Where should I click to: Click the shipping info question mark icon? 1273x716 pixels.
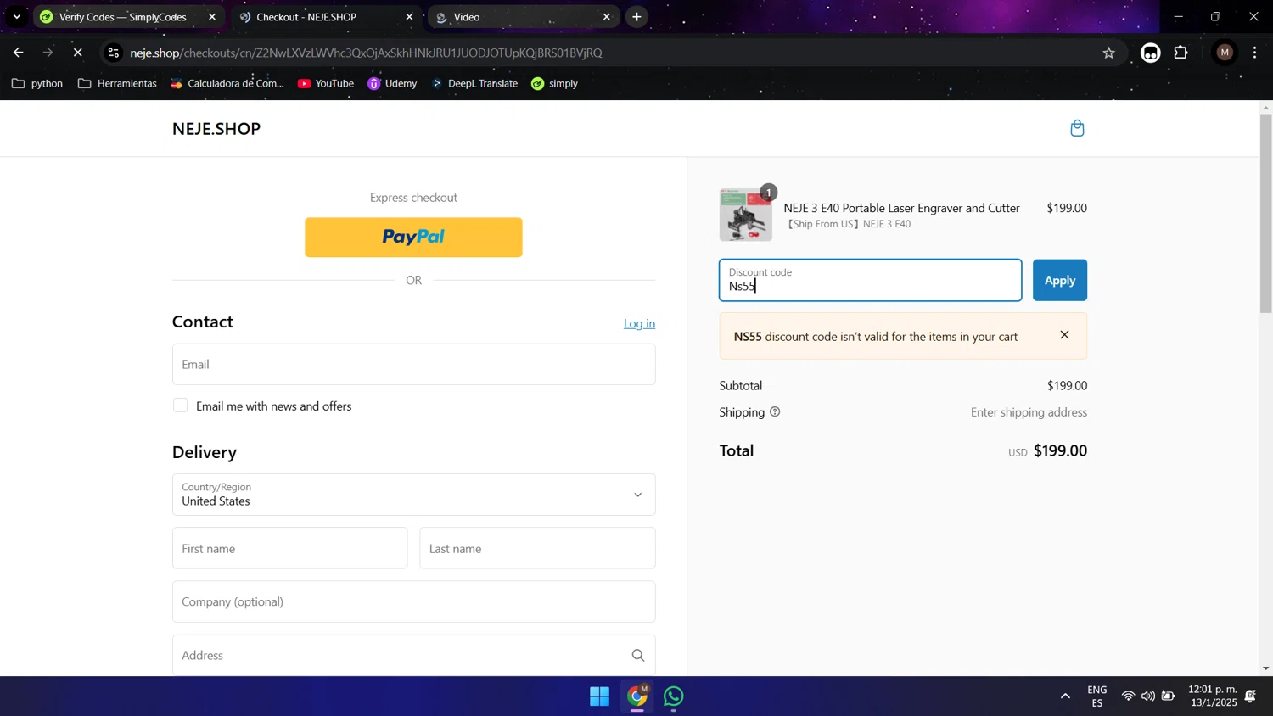[775, 412]
